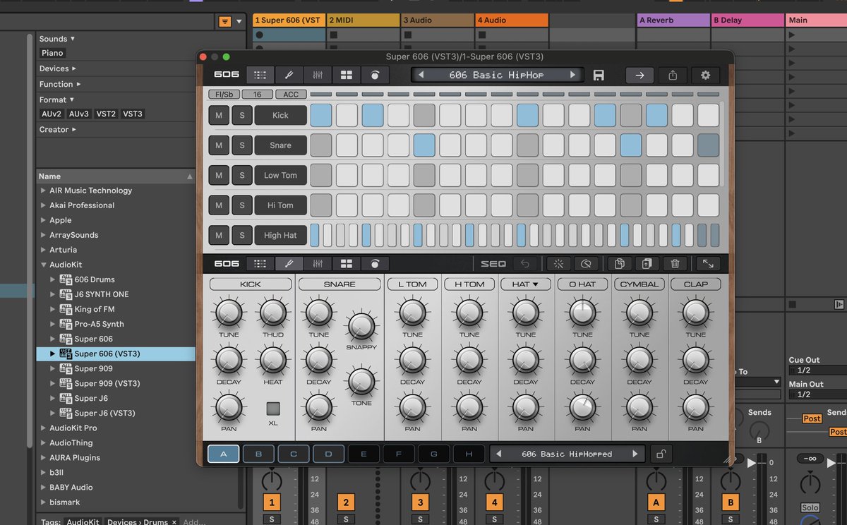Delete the pattern with the trash icon
Screen dimensions: 847x525
coord(675,263)
